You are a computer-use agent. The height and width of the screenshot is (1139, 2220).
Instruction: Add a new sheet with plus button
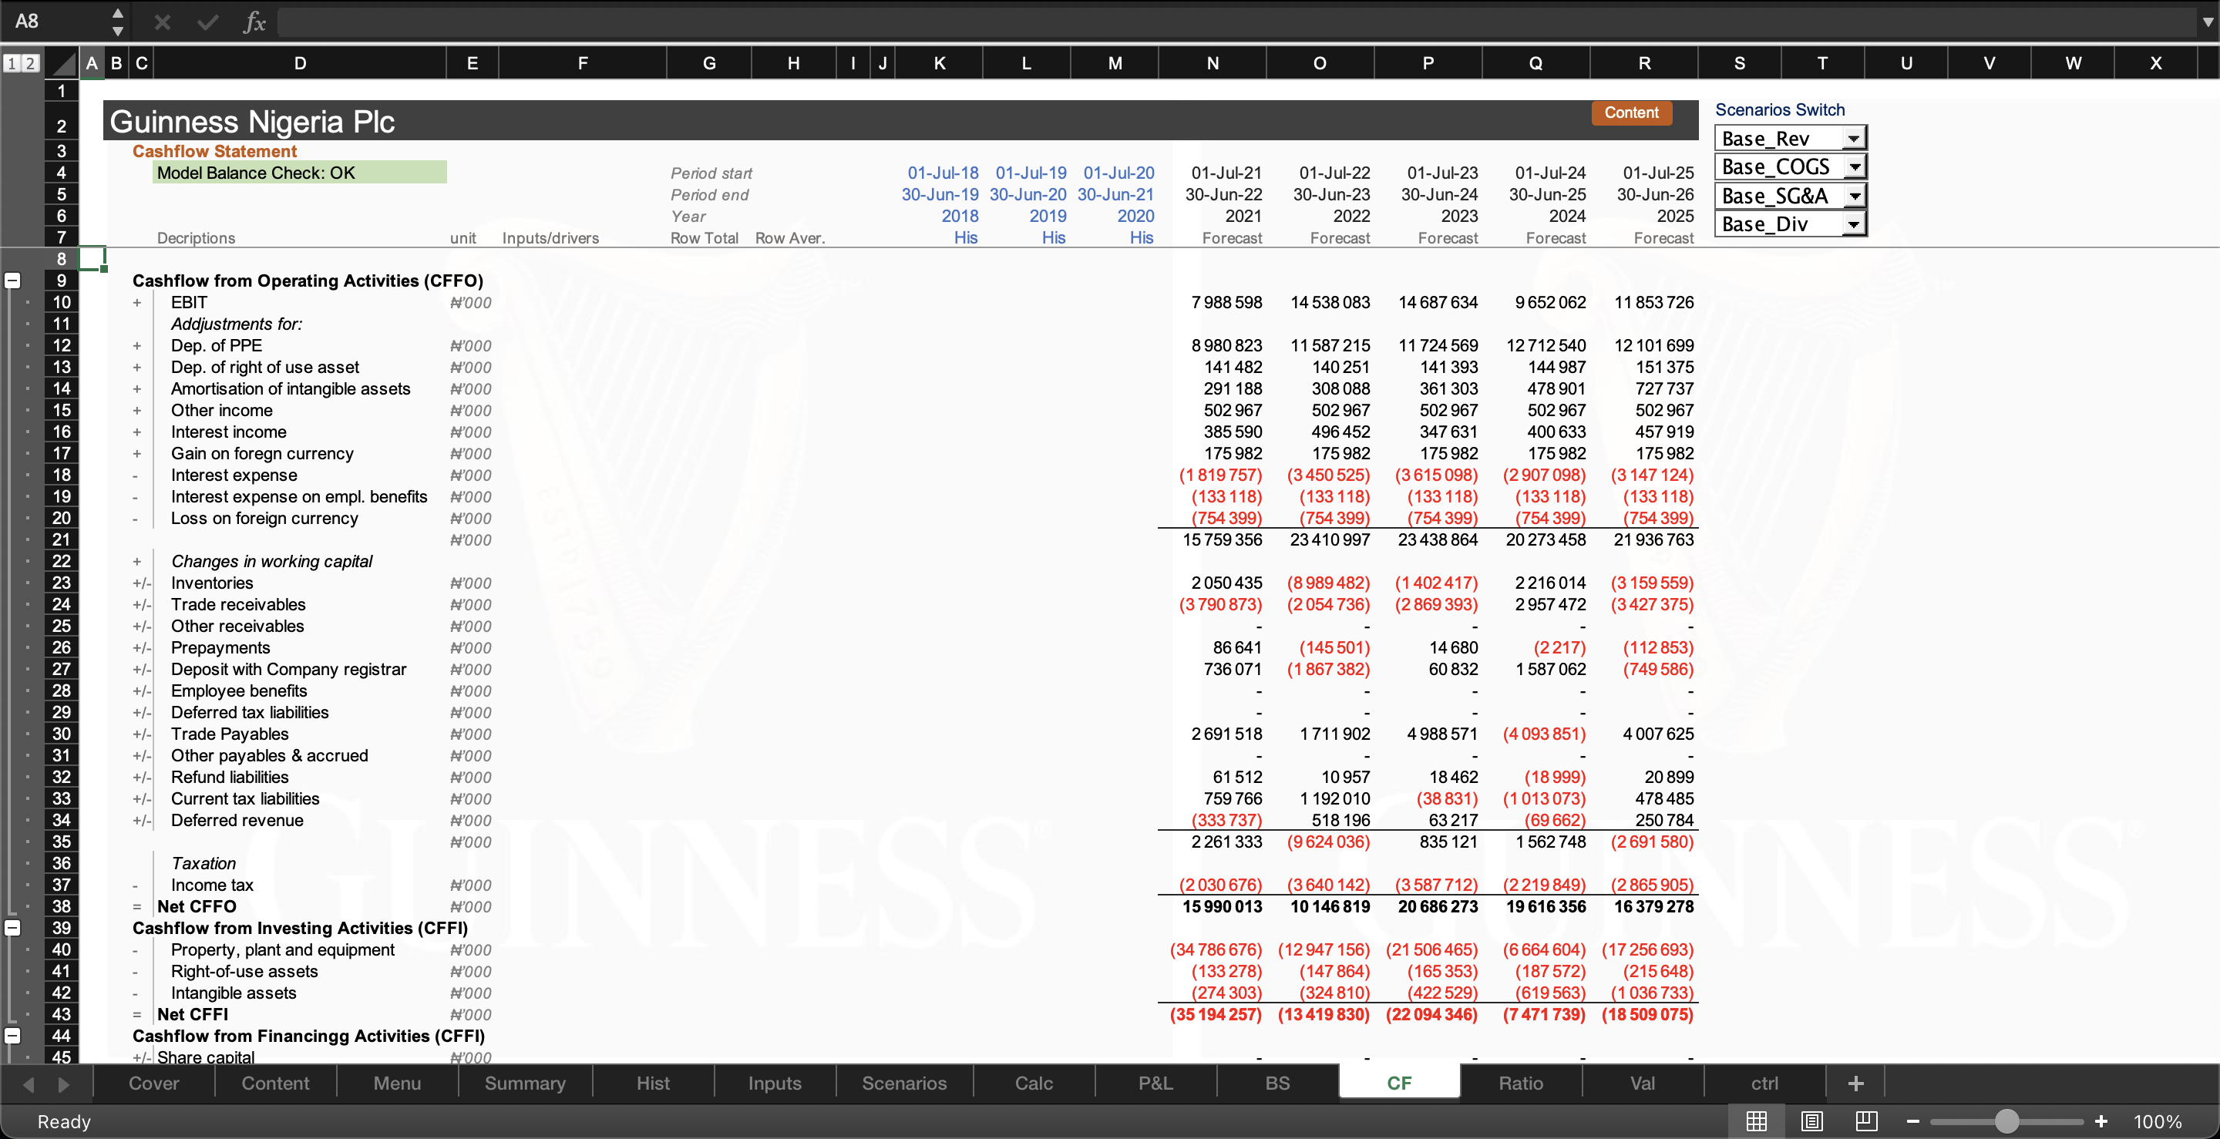tap(1856, 1083)
